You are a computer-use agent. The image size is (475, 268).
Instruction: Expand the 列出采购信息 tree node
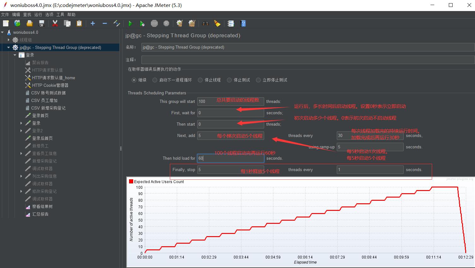point(21,176)
